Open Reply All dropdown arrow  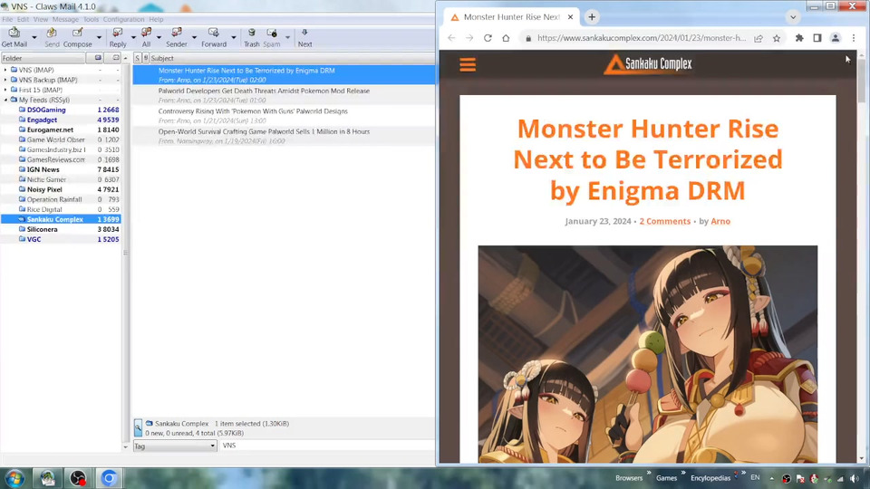pos(159,38)
